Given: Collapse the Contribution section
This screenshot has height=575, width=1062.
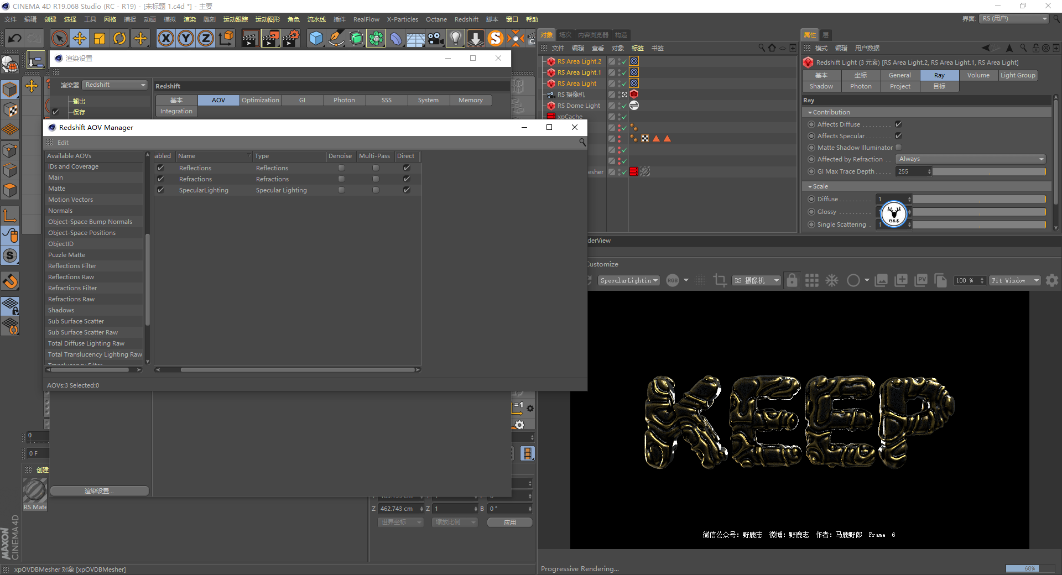Looking at the screenshot, I should tap(810, 112).
